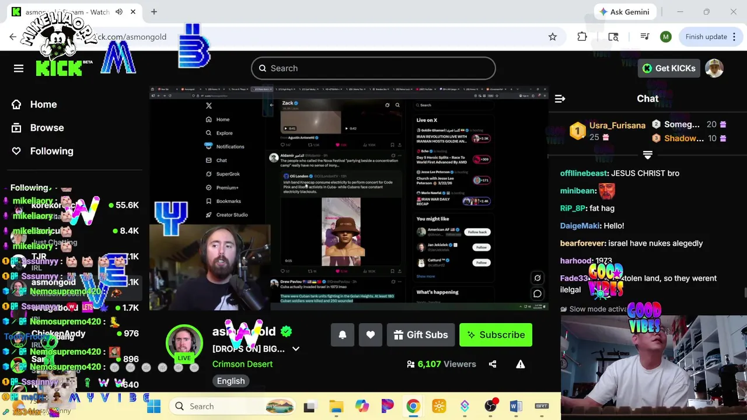Open Usra_Furisana top gifter profile

pyautogui.click(x=617, y=125)
